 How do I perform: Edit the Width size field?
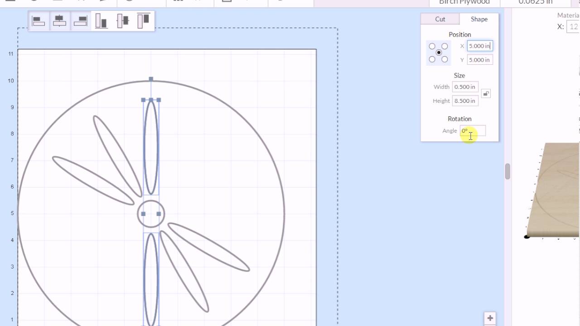click(x=465, y=87)
